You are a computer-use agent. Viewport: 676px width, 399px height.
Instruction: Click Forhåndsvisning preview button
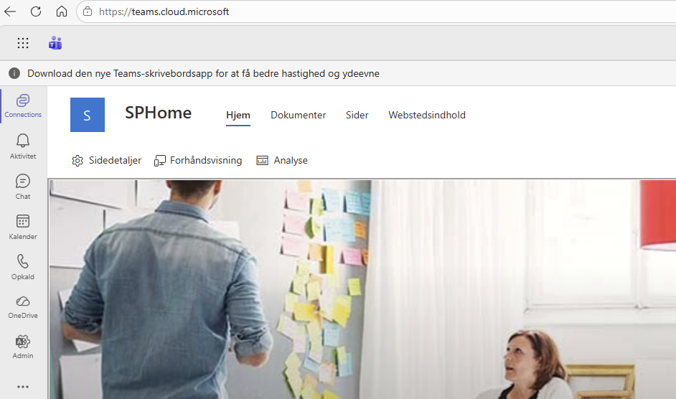(198, 161)
